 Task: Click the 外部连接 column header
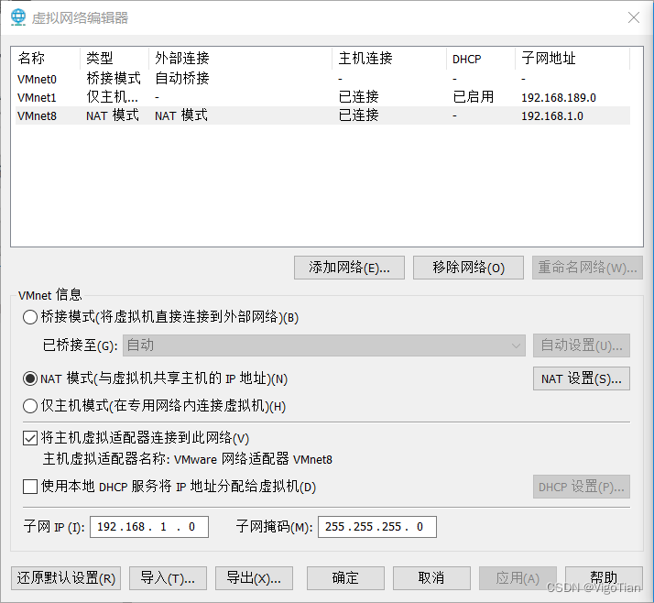point(240,59)
